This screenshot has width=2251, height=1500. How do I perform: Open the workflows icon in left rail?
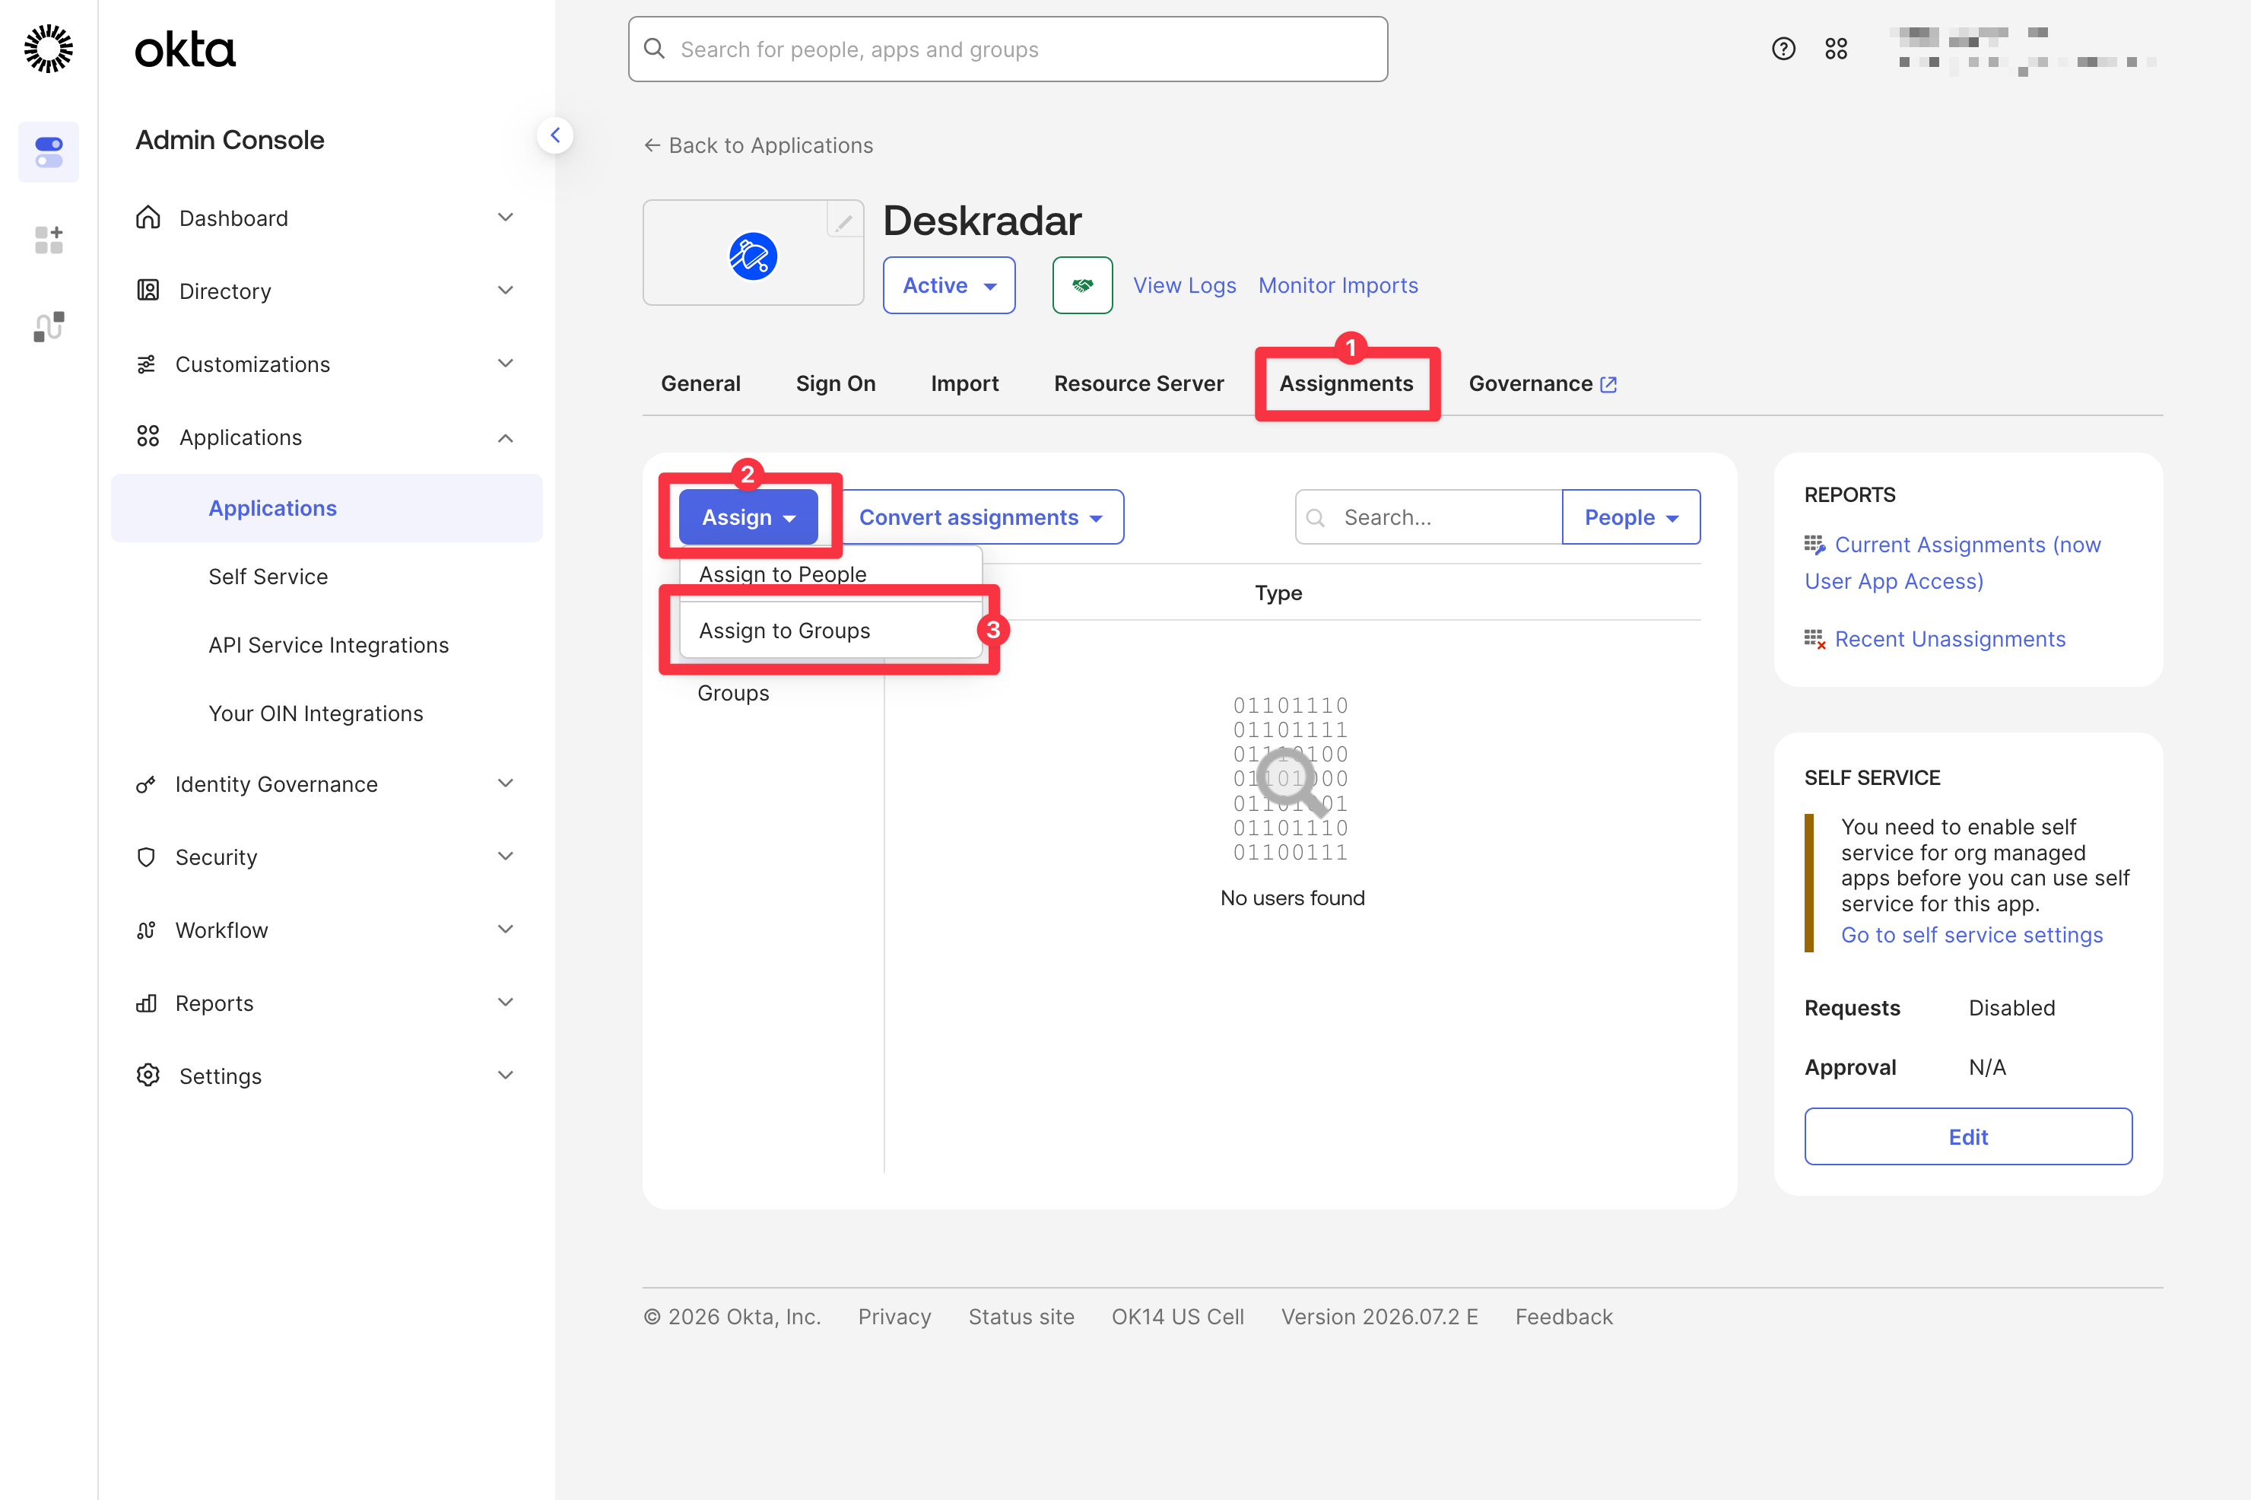[49, 326]
